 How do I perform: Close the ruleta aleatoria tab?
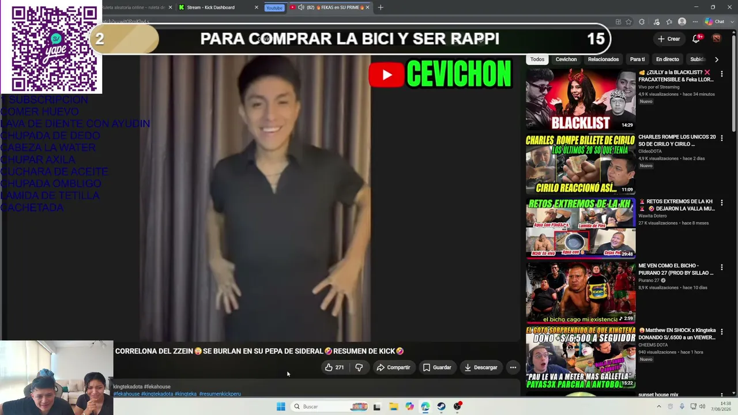coord(170,7)
